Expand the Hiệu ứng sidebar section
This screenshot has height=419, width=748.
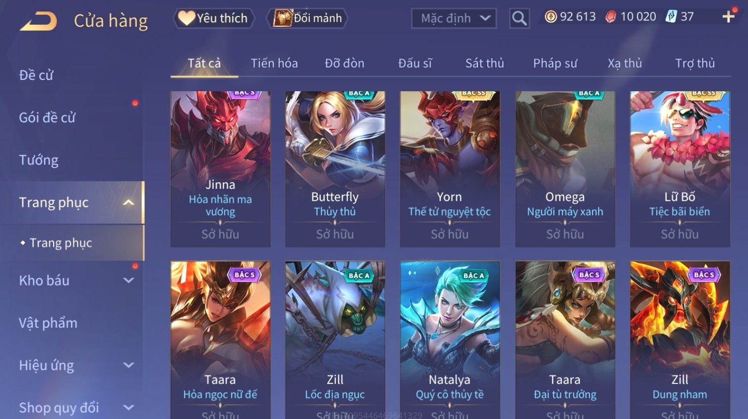129,365
